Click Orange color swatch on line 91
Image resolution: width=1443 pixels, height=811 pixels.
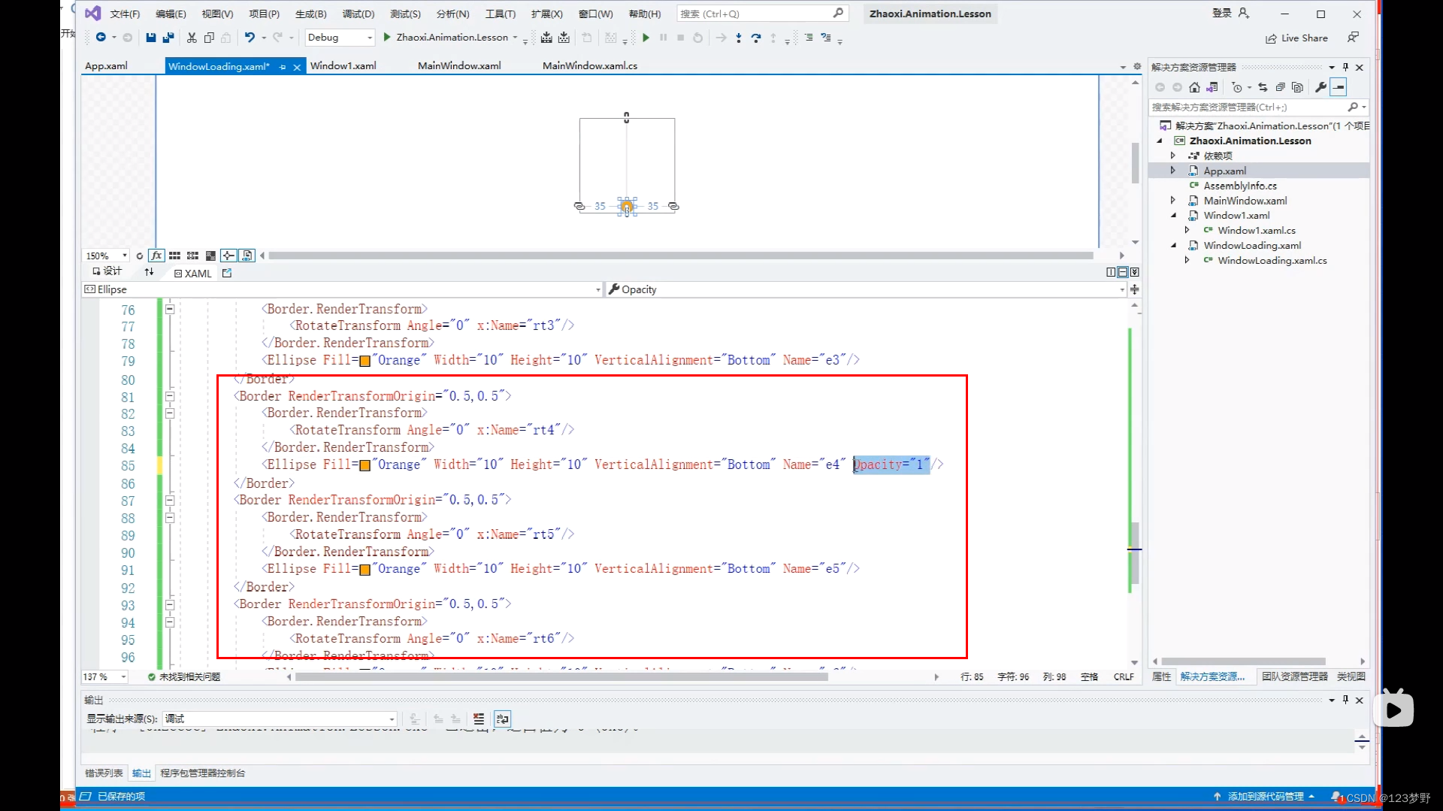tap(365, 570)
